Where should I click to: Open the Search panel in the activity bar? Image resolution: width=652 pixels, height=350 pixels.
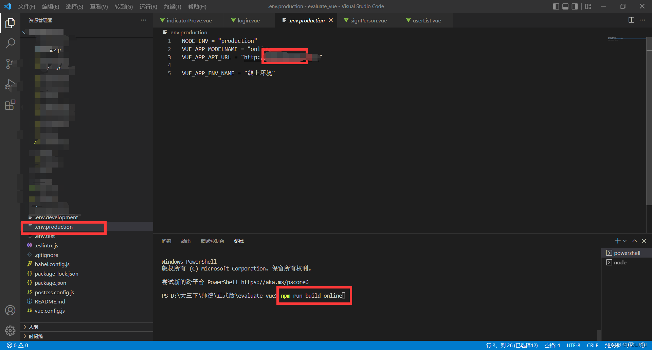pos(10,43)
